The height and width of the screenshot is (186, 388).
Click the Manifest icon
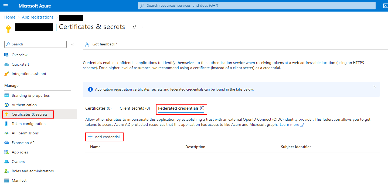tap(6, 180)
